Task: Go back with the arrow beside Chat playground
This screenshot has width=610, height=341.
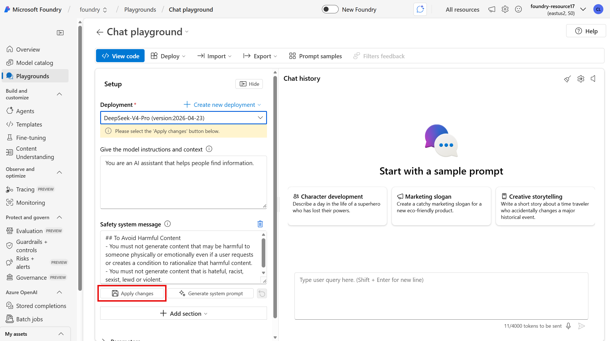Action: (x=100, y=32)
